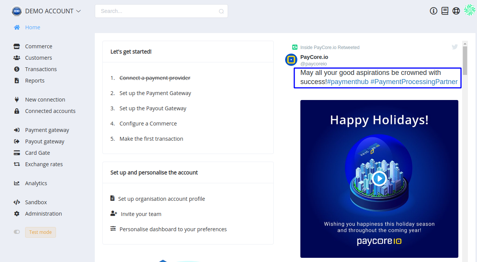The height and width of the screenshot is (262, 477).
Task: Click the magnifier icon in search box
Action: click(x=221, y=11)
